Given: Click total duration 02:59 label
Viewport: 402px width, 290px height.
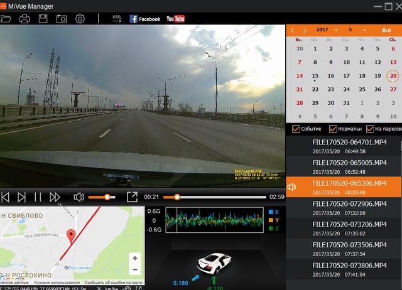Looking at the screenshot, I should (276, 197).
